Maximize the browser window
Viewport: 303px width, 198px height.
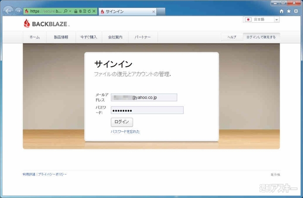(283, 3)
